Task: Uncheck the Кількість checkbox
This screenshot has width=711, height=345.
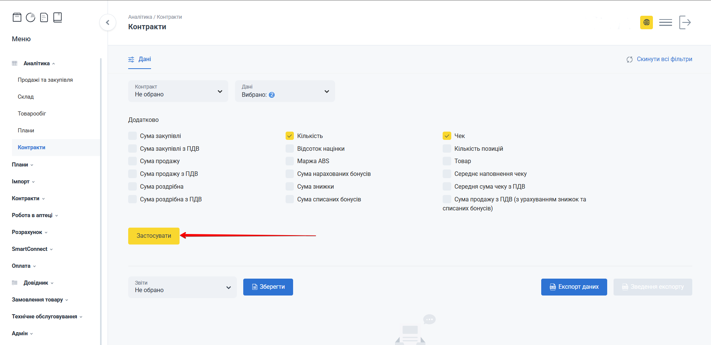Action: click(x=290, y=136)
